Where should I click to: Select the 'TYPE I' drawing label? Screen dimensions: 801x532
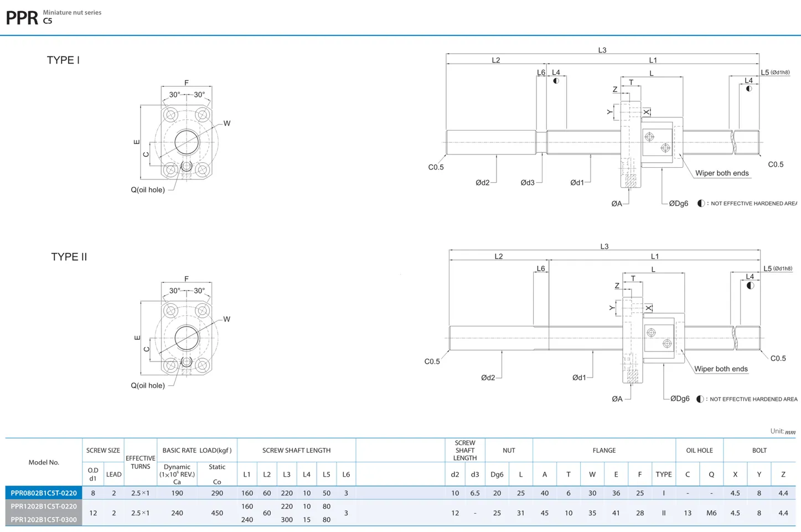click(x=63, y=60)
